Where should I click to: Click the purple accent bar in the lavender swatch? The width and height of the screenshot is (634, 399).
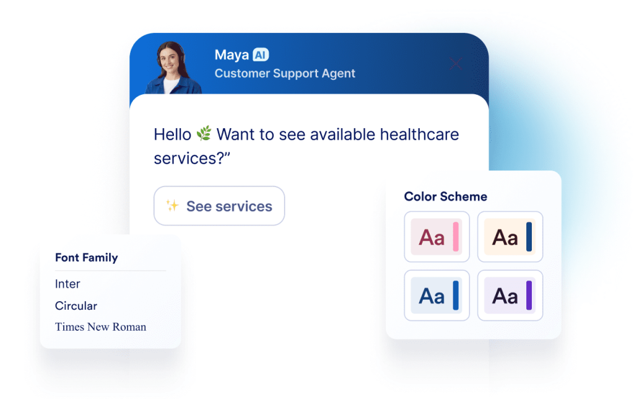coord(528,296)
